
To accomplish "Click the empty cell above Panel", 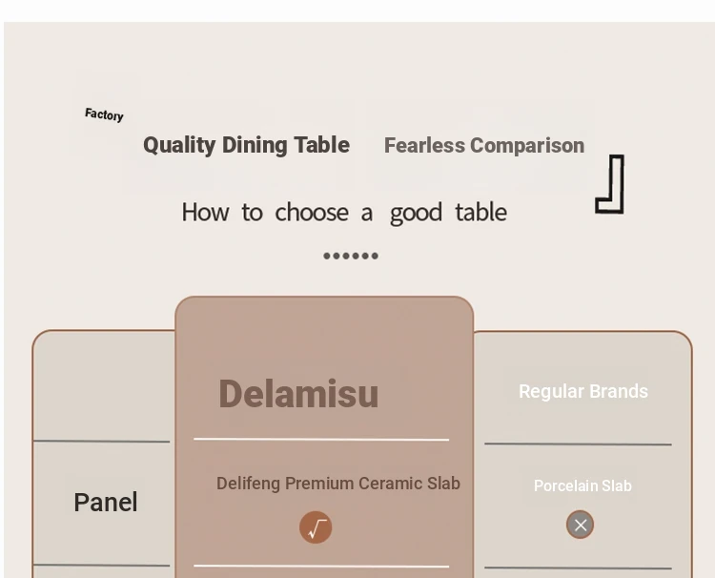I will [x=103, y=386].
